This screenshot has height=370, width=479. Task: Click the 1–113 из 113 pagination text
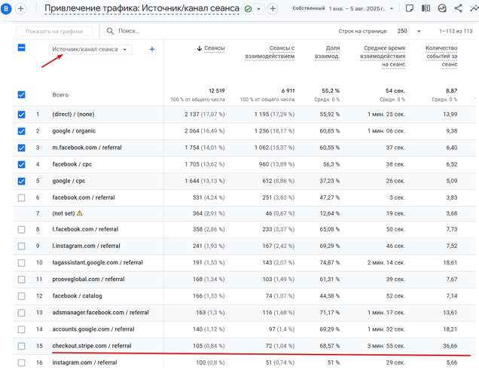tap(456, 31)
